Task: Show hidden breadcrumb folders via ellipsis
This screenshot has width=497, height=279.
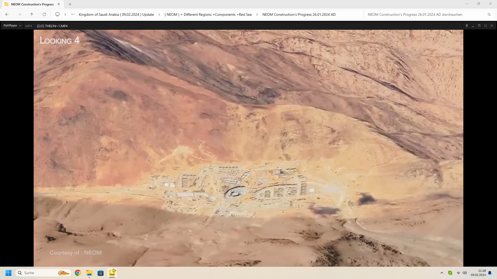Action: pos(73,14)
